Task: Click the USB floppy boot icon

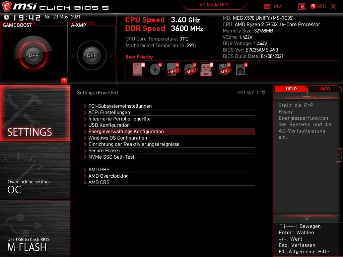Action: point(224,69)
